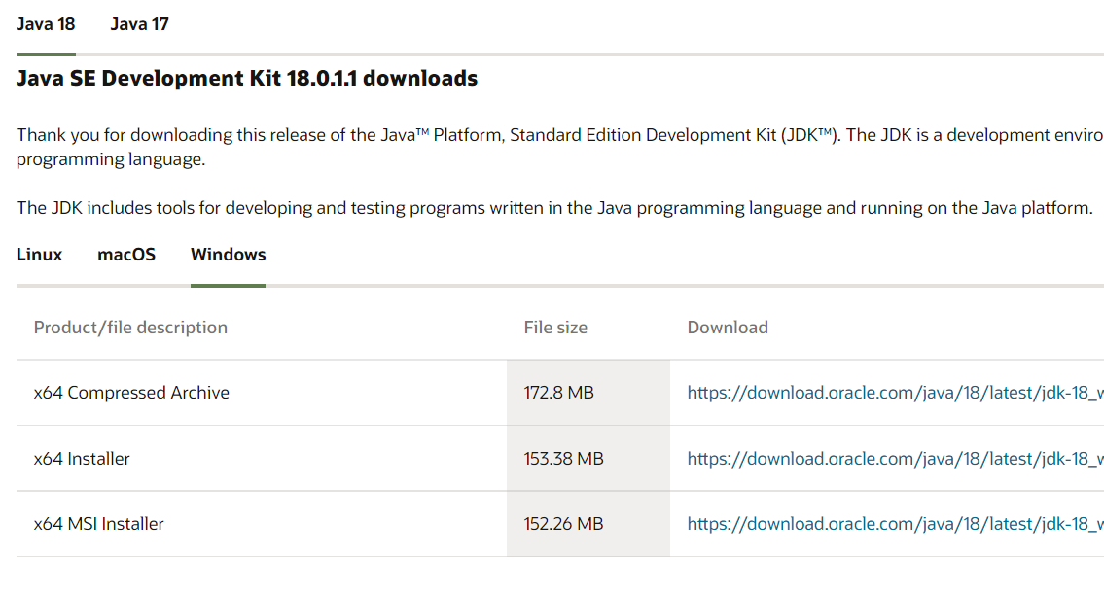The width and height of the screenshot is (1104, 590).
Task: Select the macOS platform tab
Action: point(126,255)
